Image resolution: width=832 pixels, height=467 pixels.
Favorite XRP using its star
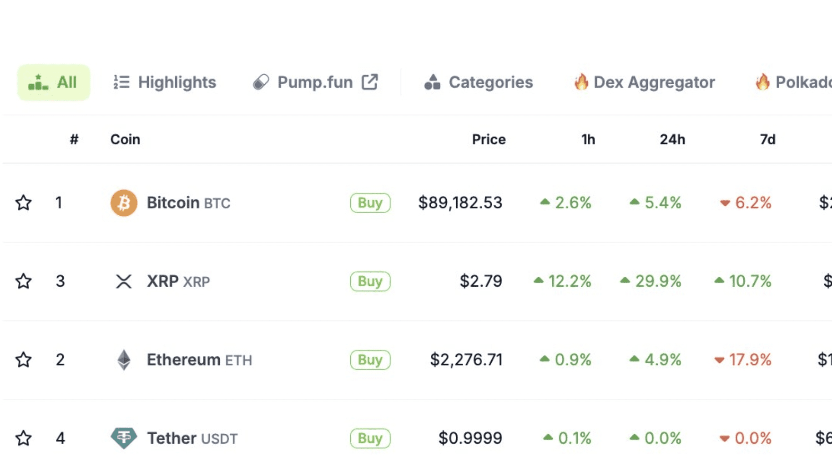click(x=24, y=281)
